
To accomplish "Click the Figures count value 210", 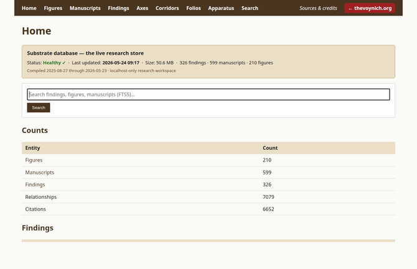I will click(x=267, y=160).
